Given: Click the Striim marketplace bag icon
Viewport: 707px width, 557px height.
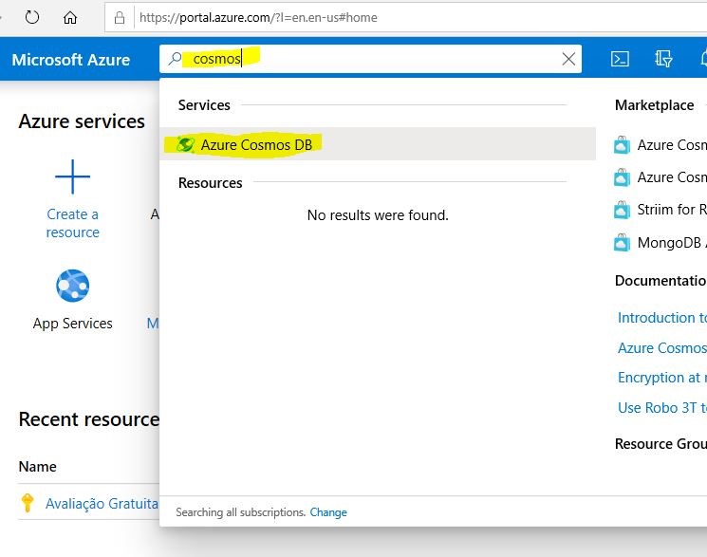Looking at the screenshot, I should 622,210.
